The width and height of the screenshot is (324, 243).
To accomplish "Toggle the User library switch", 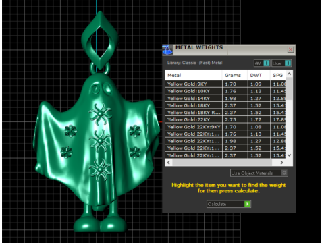I will 281,63.
